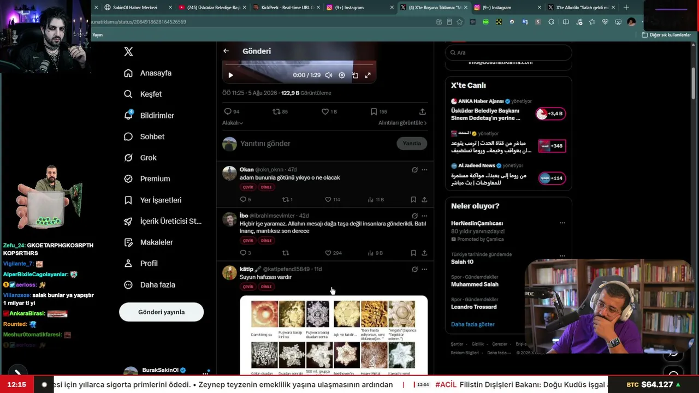Open the Muhammed Salah trend
Screen dimensions: 699x393
(x=475, y=284)
